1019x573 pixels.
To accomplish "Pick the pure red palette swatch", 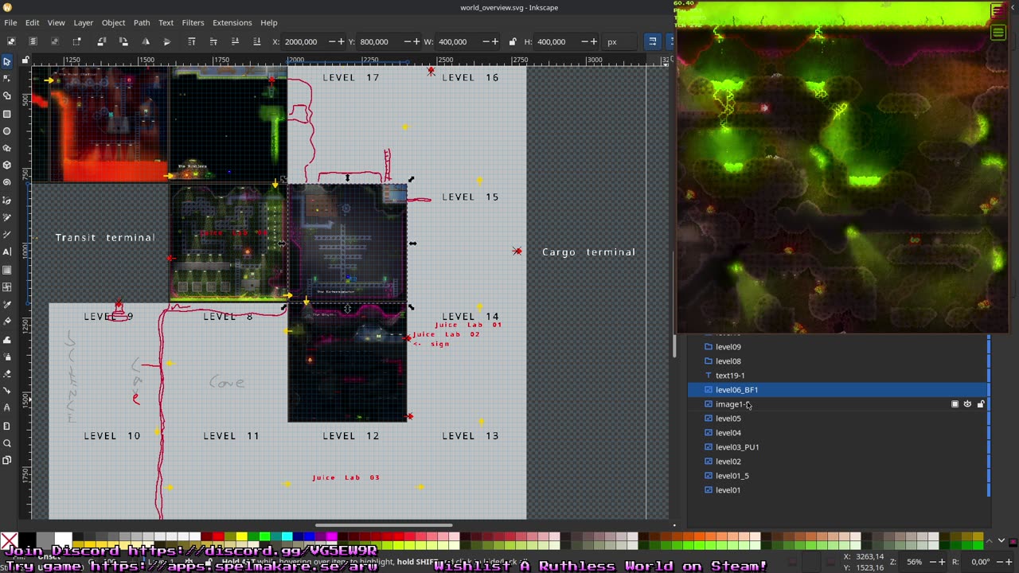I will [217, 537].
